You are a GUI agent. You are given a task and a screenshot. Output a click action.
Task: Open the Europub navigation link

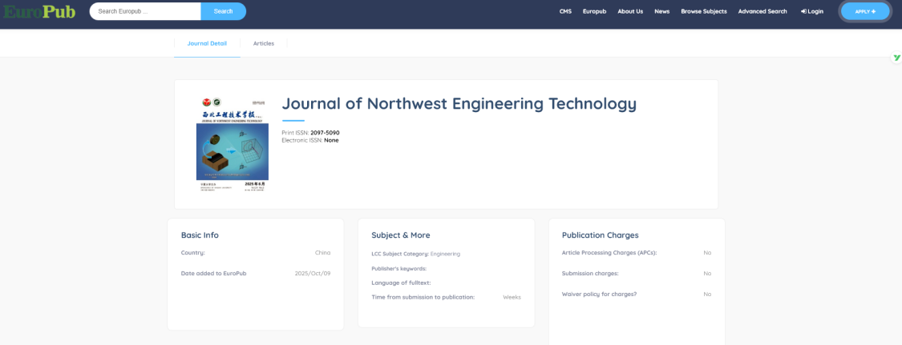click(x=594, y=11)
